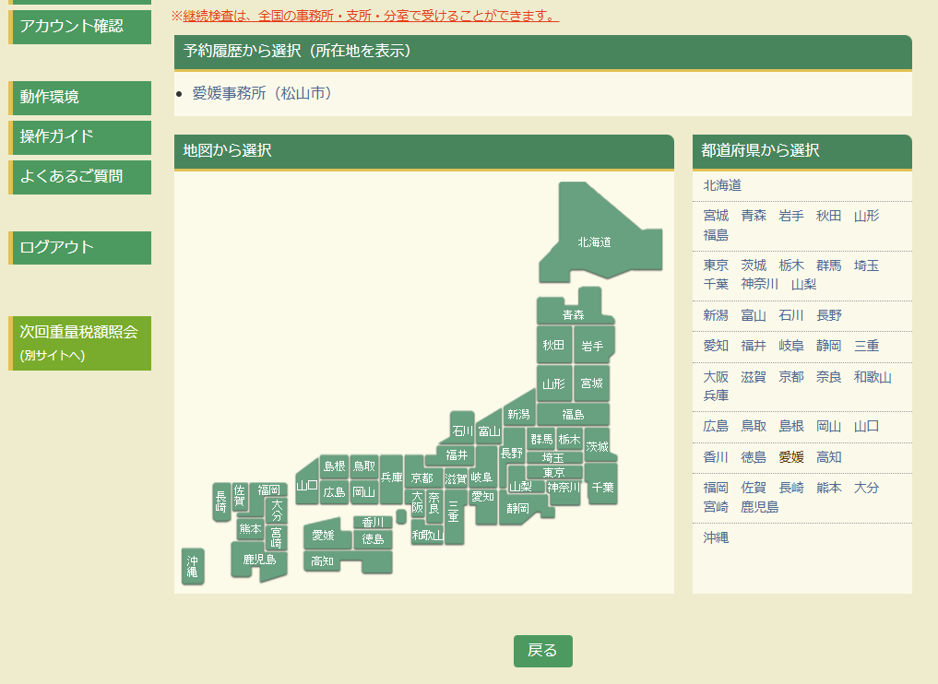
Task: Select 沖縄 tile on the Japan map
Action: coord(193,566)
